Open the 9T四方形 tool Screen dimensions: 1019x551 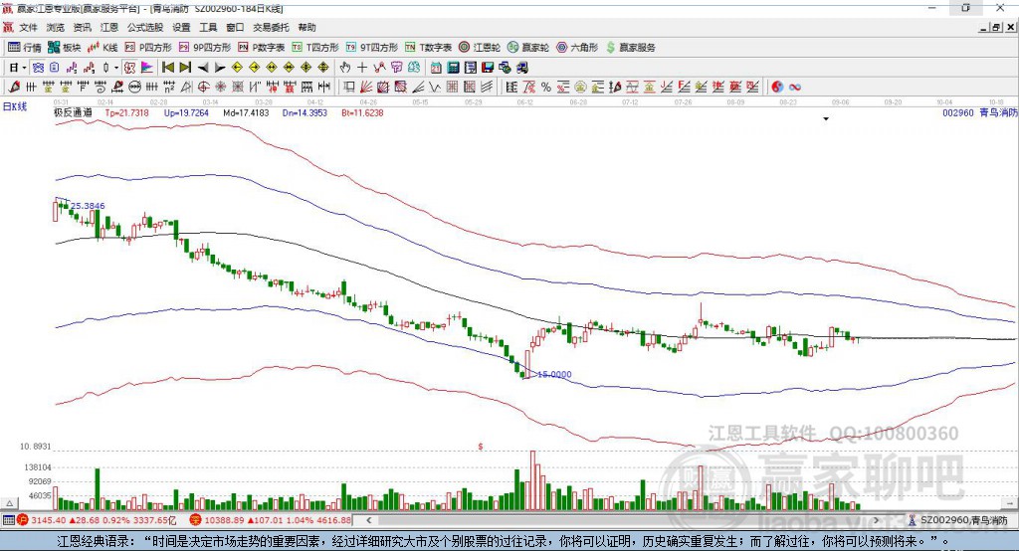[x=372, y=48]
